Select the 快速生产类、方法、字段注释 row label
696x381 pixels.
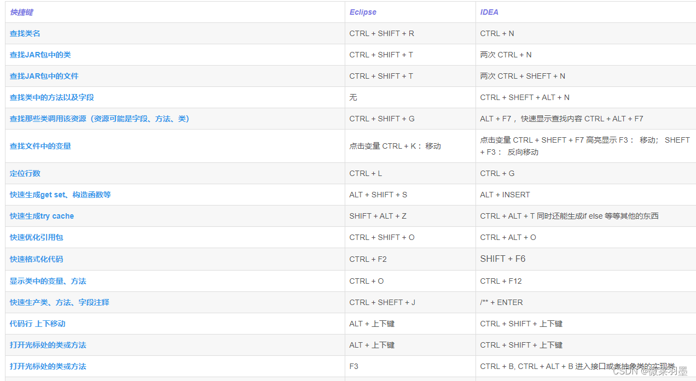click(x=60, y=302)
